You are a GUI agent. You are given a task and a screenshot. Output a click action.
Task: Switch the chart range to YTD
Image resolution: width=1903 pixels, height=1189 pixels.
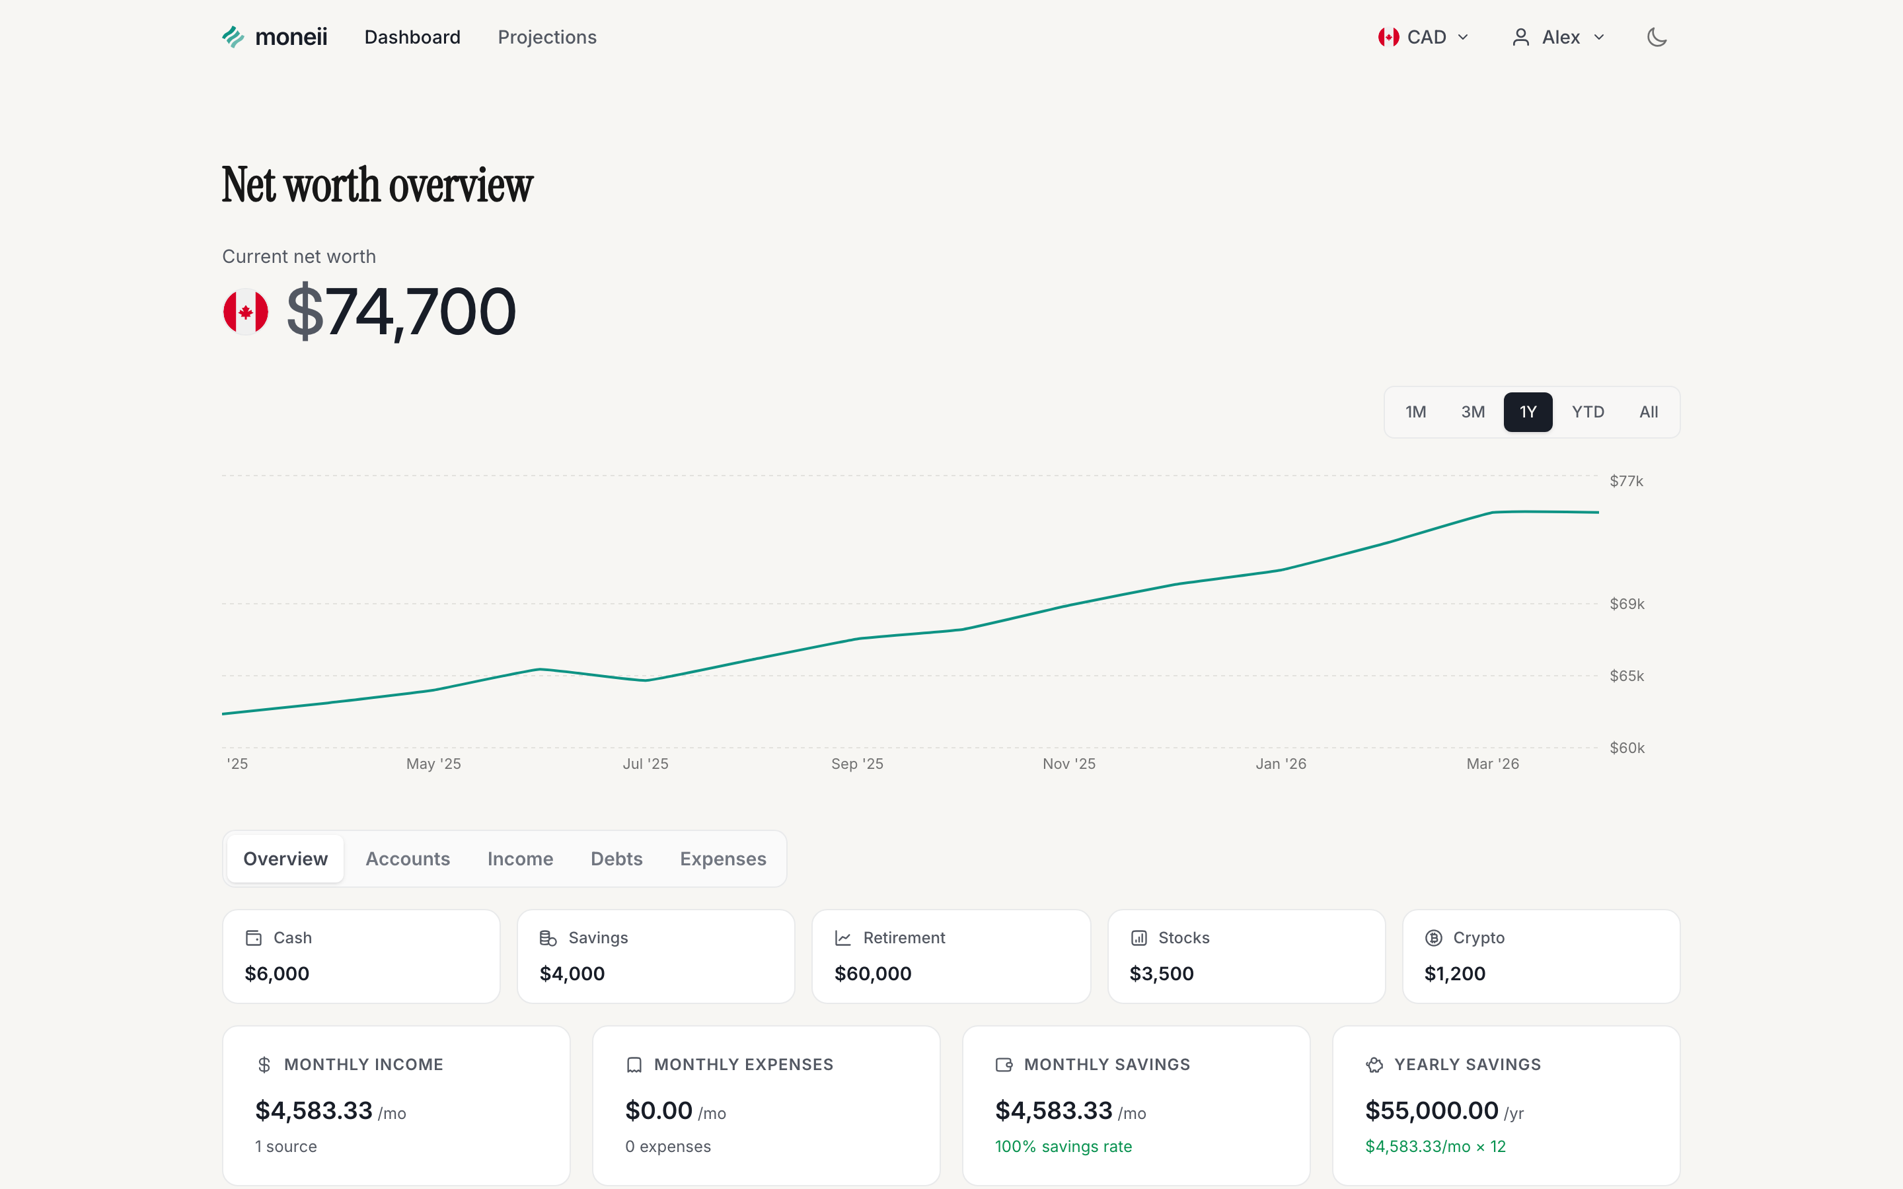1588,412
